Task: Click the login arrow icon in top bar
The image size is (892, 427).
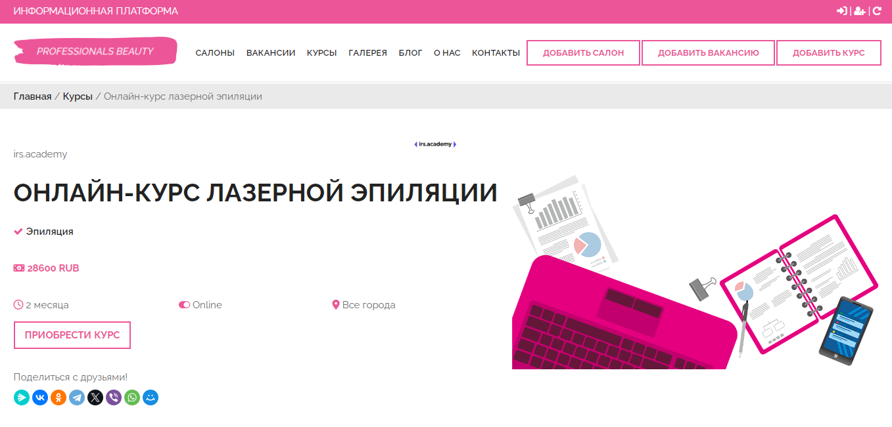Action: [x=841, y=11]
